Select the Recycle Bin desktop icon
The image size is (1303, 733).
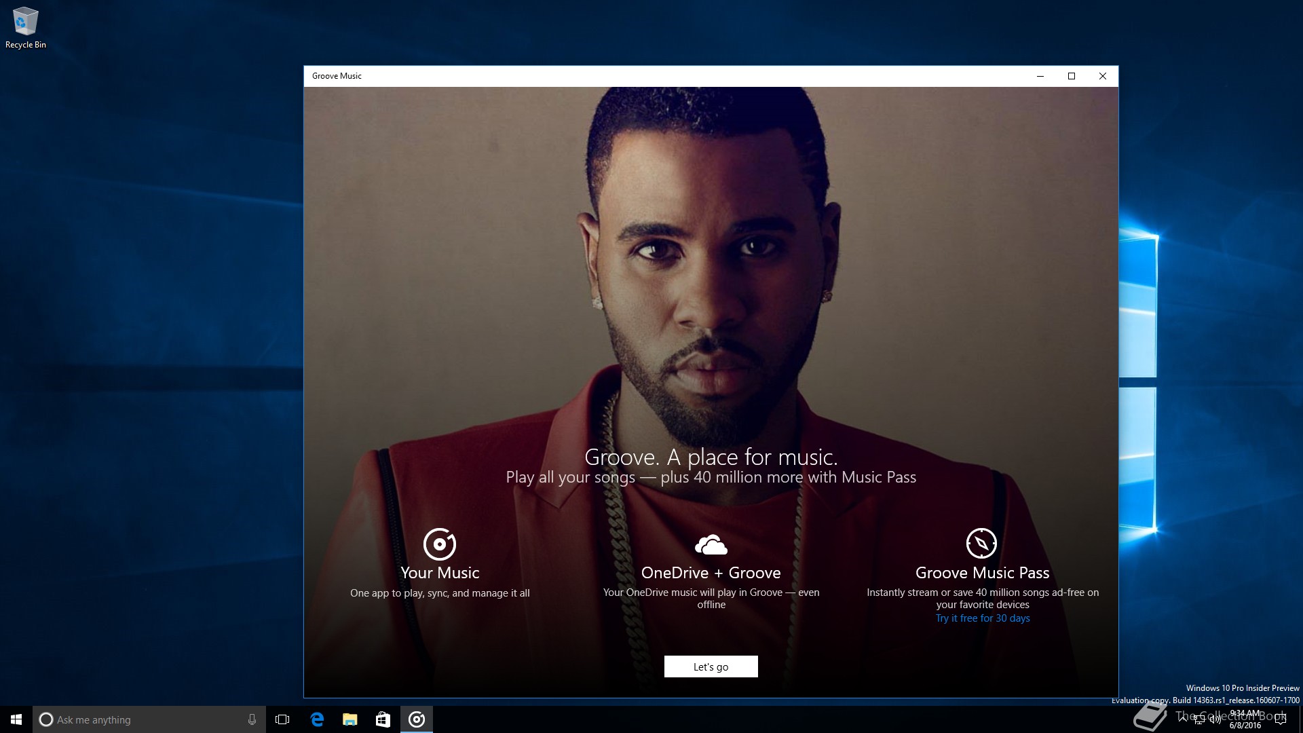[x=26, y=28]
